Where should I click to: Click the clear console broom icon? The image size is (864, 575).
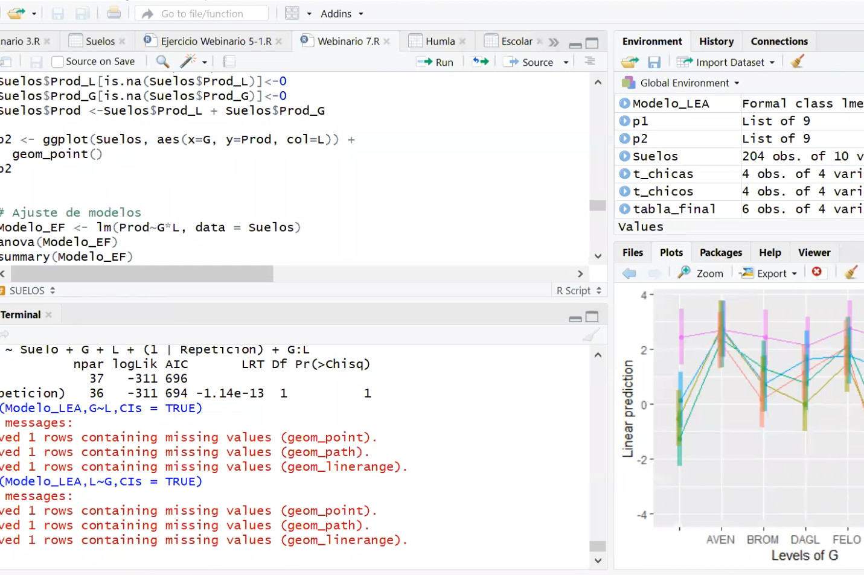(592, 335)
